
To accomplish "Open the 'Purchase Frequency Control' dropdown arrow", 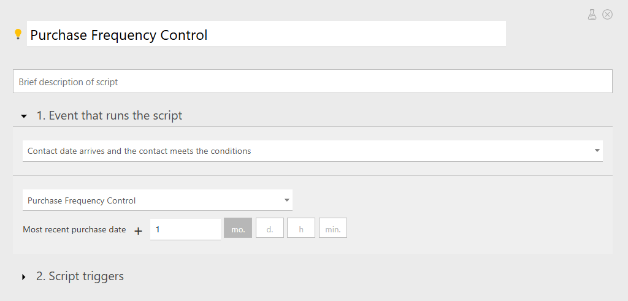I will [287, 200].
